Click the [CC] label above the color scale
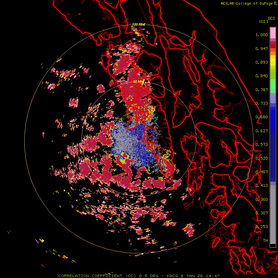Image resolution: width=278 pixels, height=278 pixels. [x=263, y=21]
